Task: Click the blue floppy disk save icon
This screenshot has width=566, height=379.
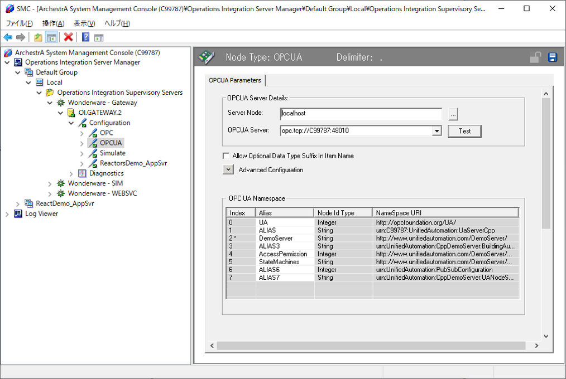Action: pos(553,57)
